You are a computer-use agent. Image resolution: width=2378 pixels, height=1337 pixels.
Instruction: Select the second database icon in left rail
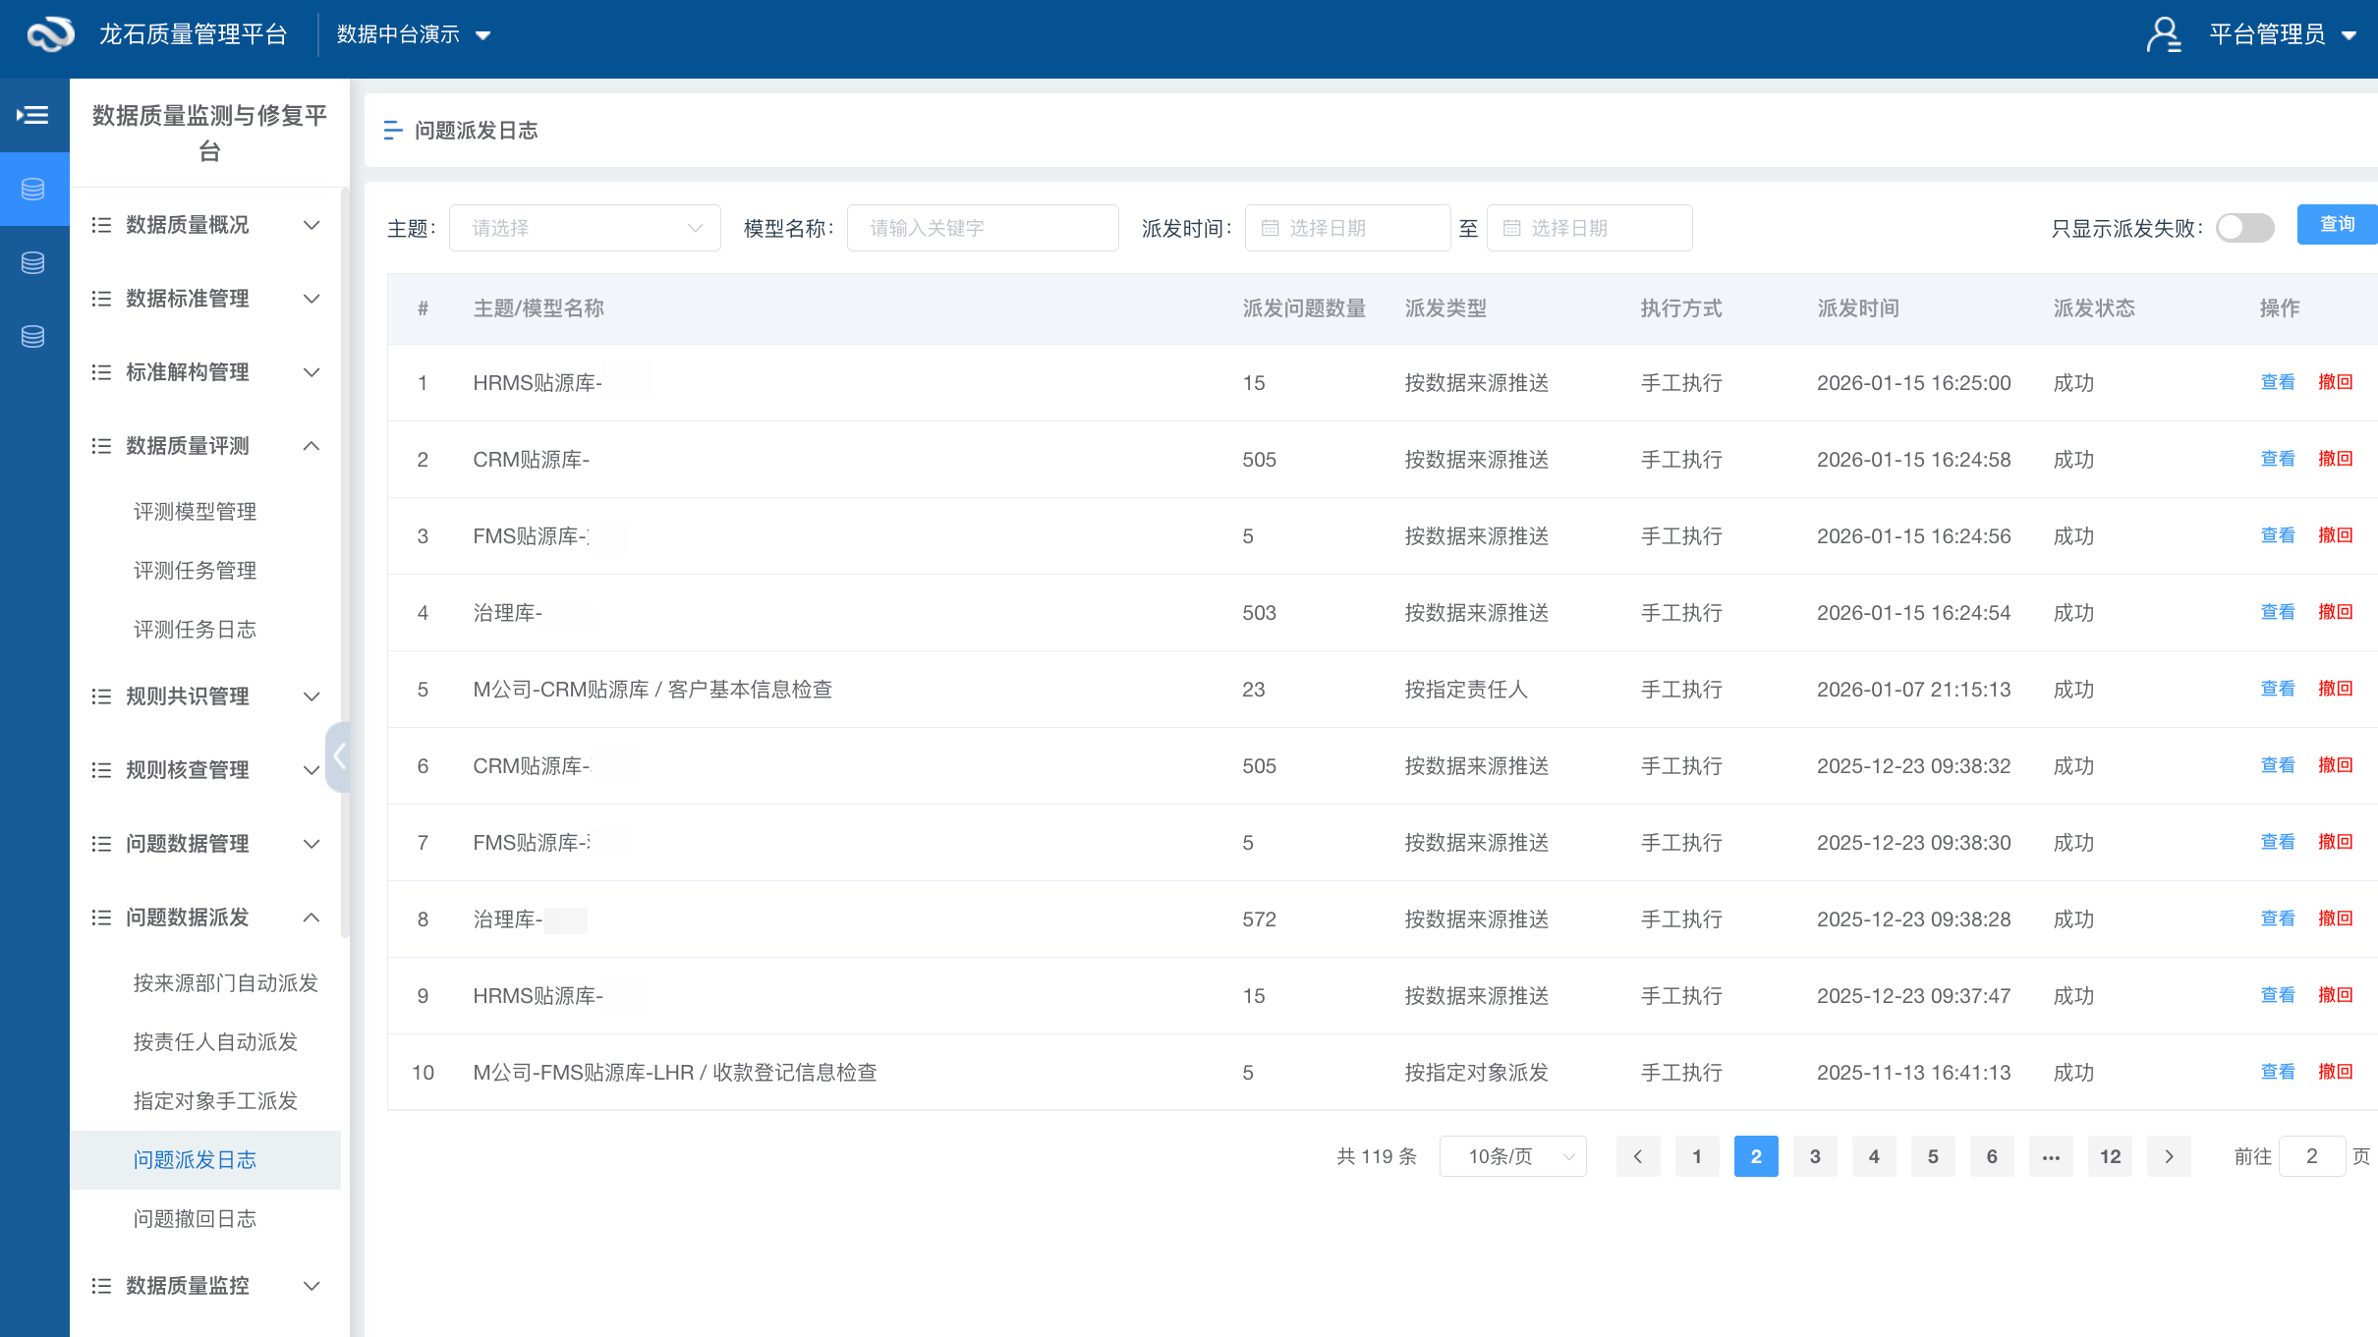coord(34,262)
